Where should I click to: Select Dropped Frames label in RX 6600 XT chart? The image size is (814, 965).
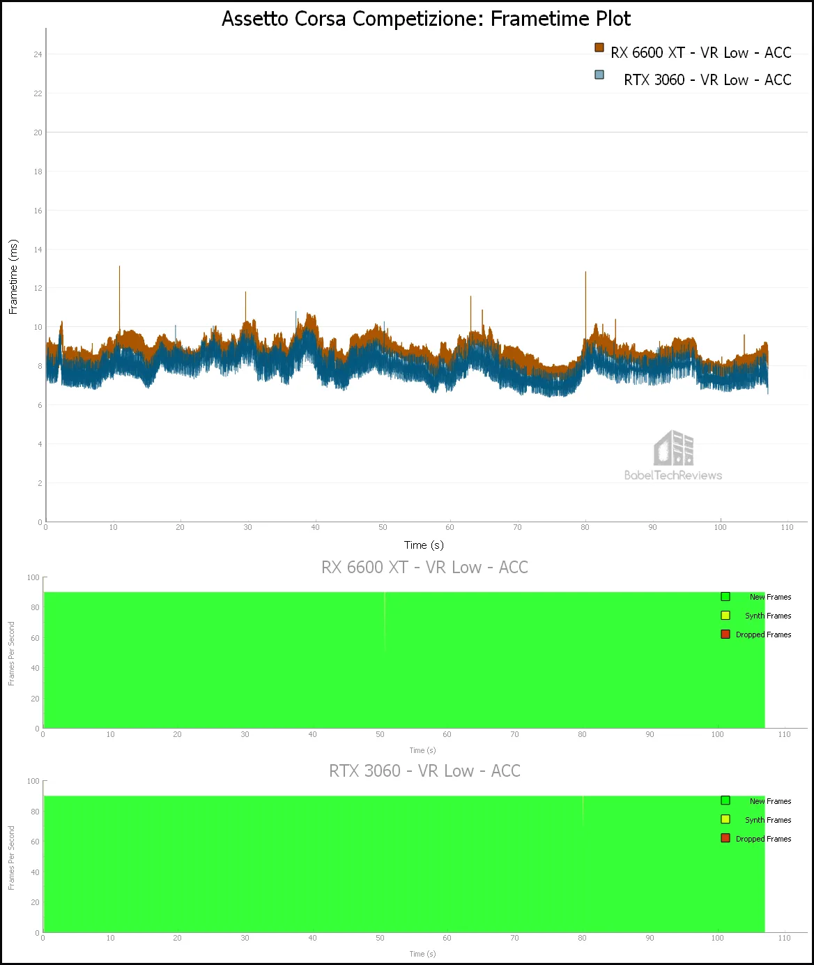(764, 635)
